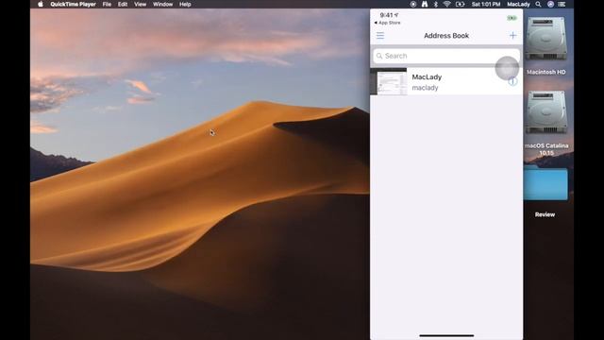Open the File menu
604x340 pixels.
107,4
